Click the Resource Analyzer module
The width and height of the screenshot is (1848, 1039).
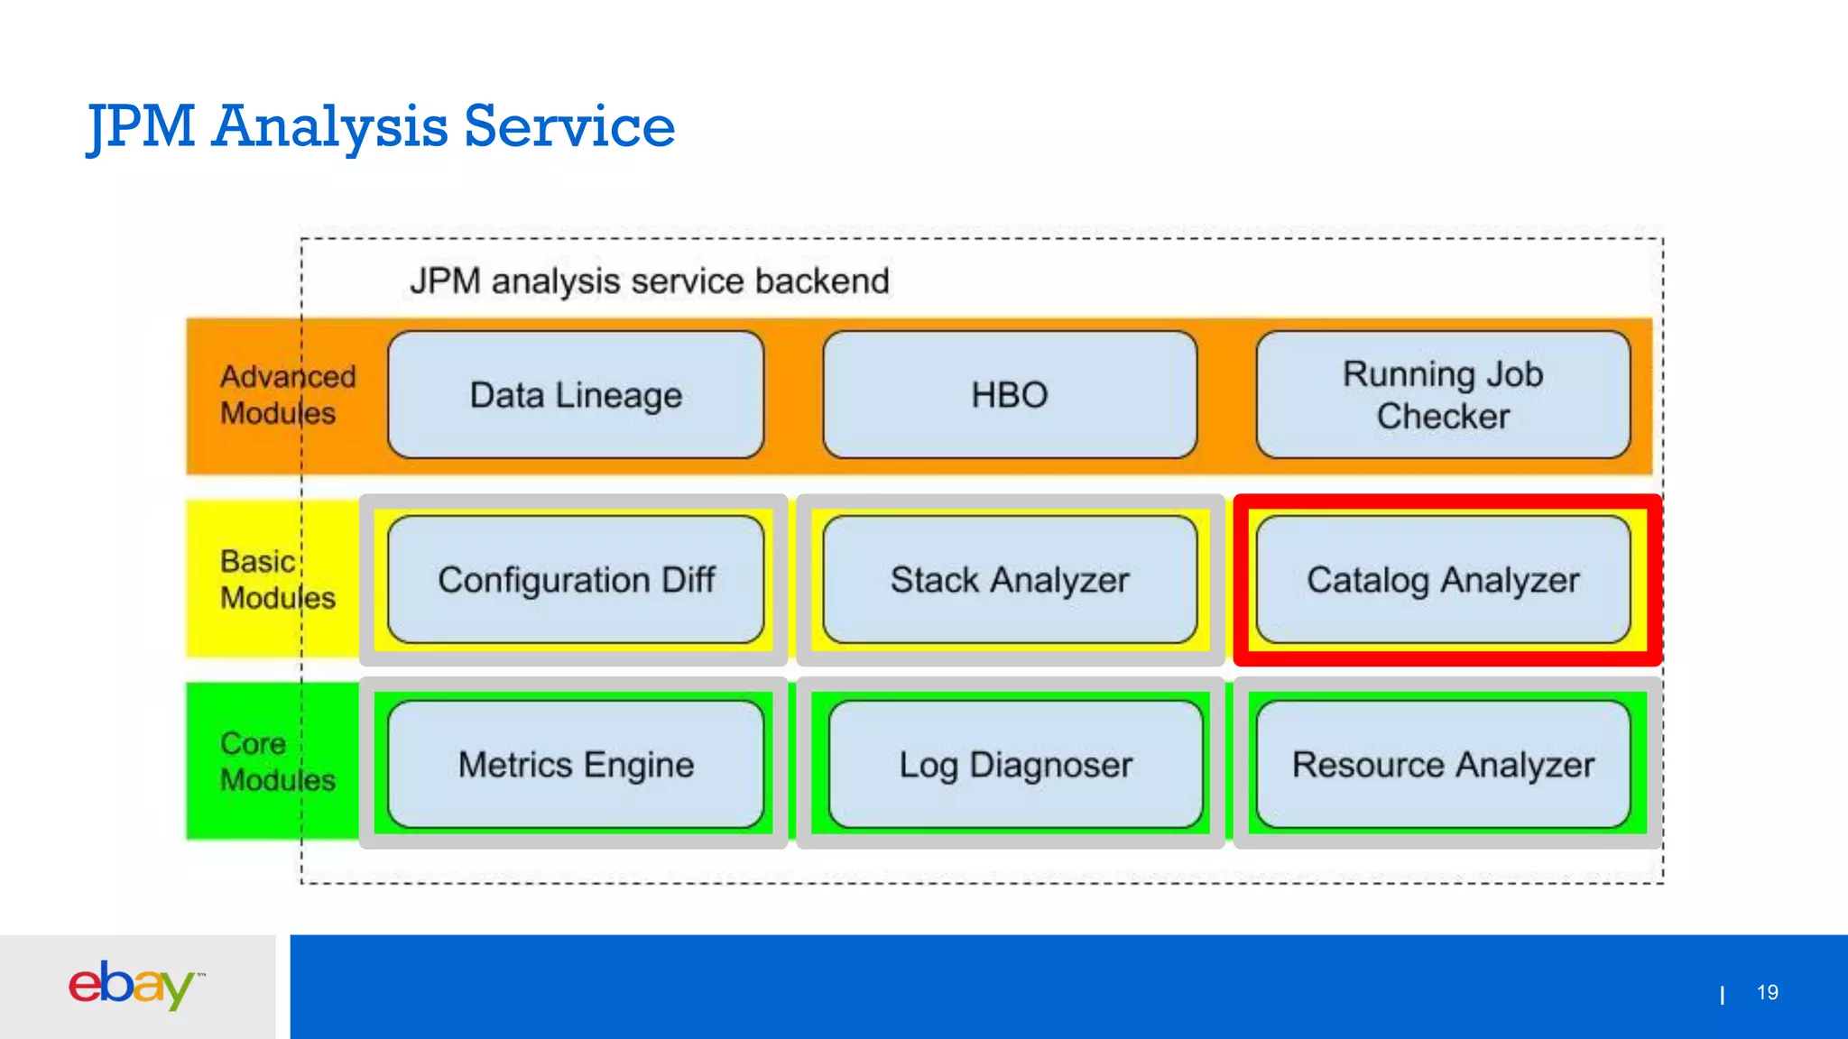(1443, 765)
